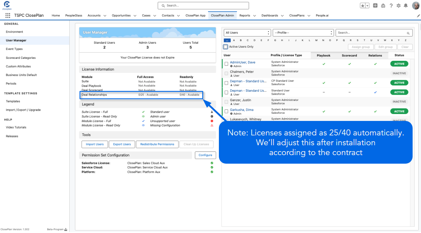The height and width of the screenshot is (233, 421).
Task: Click the Clean Up Licenses button
Action: tap(196, 144)
